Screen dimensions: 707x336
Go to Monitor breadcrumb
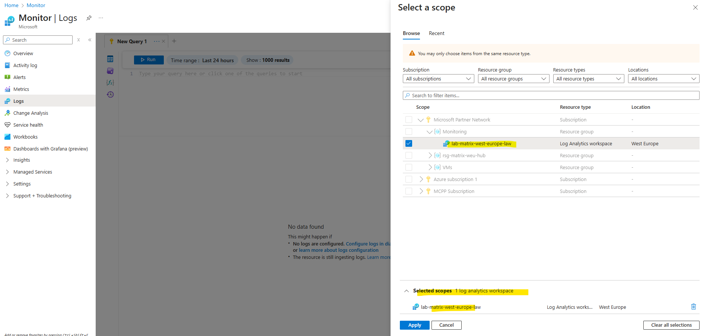(x=36, y=5)
